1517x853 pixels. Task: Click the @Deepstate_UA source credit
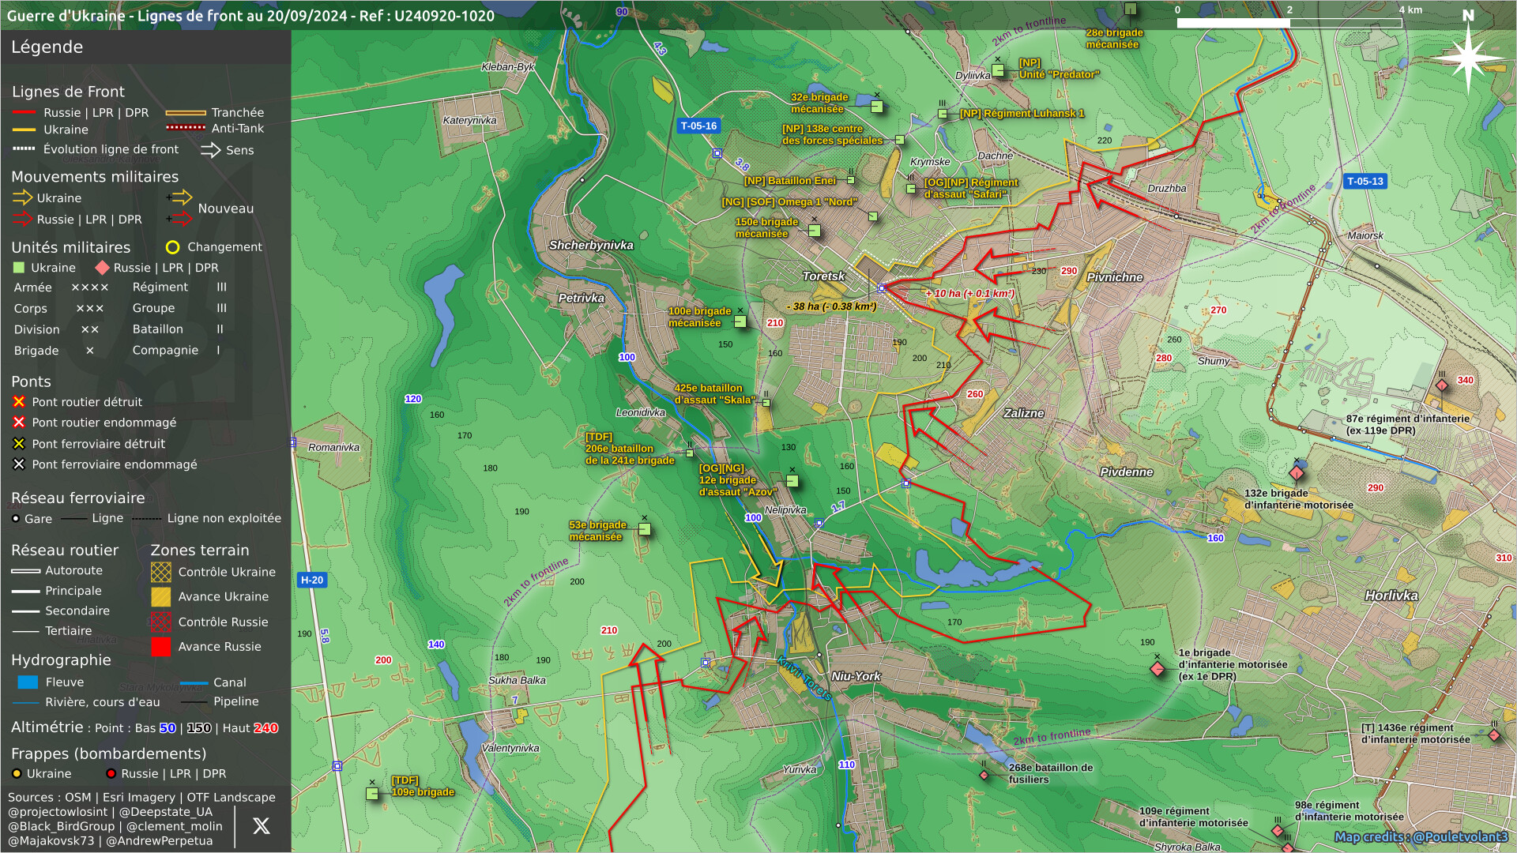pyautogui.click(x=167, y=812)
